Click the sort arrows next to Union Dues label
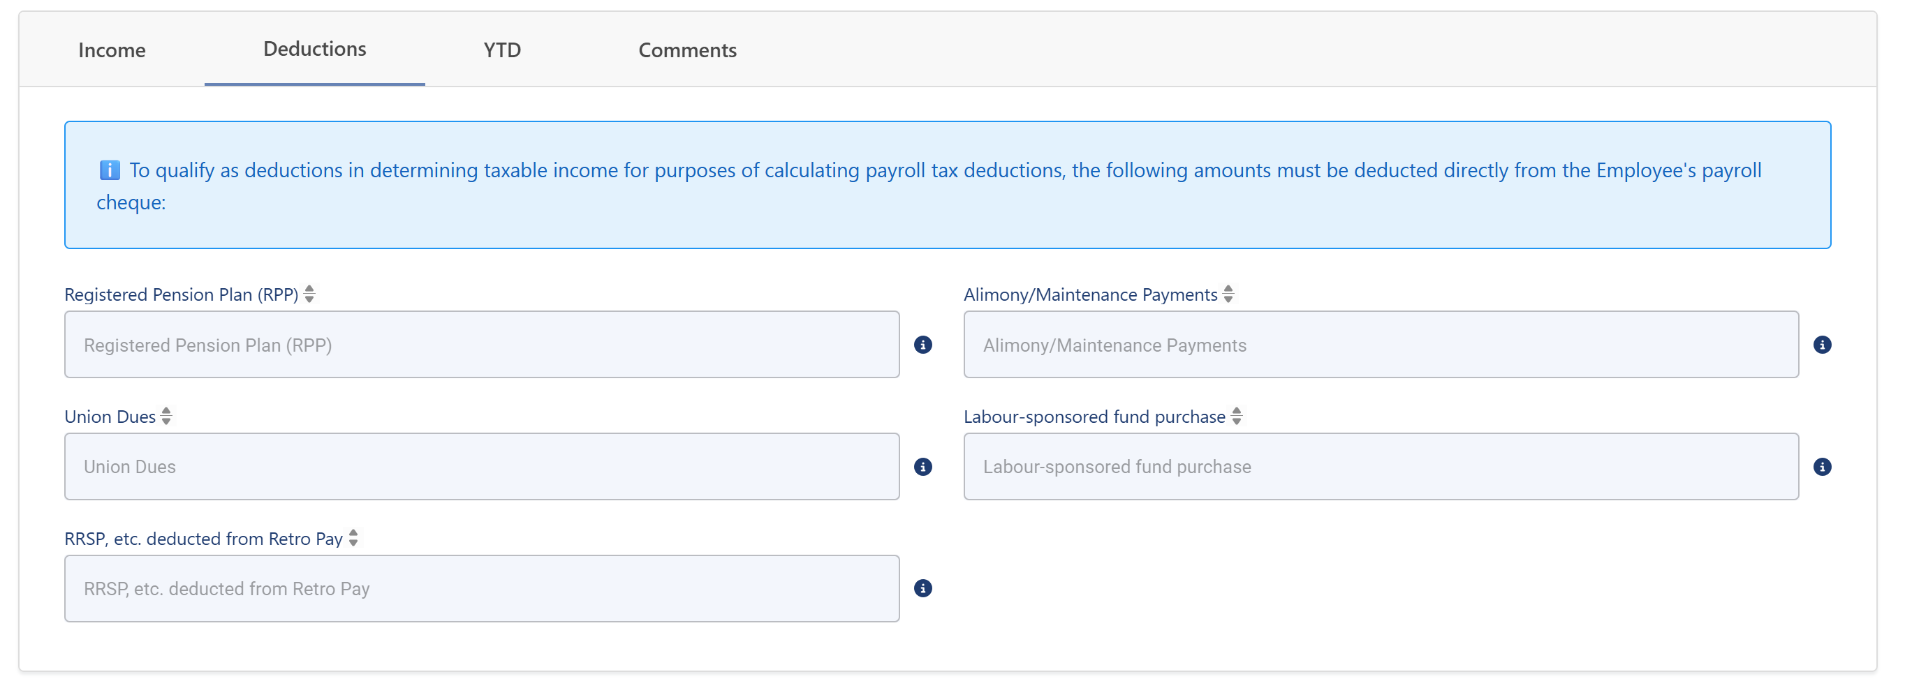Image resolution: width=1905 pixels, height=688 pixels. click(x=166, y=416)
